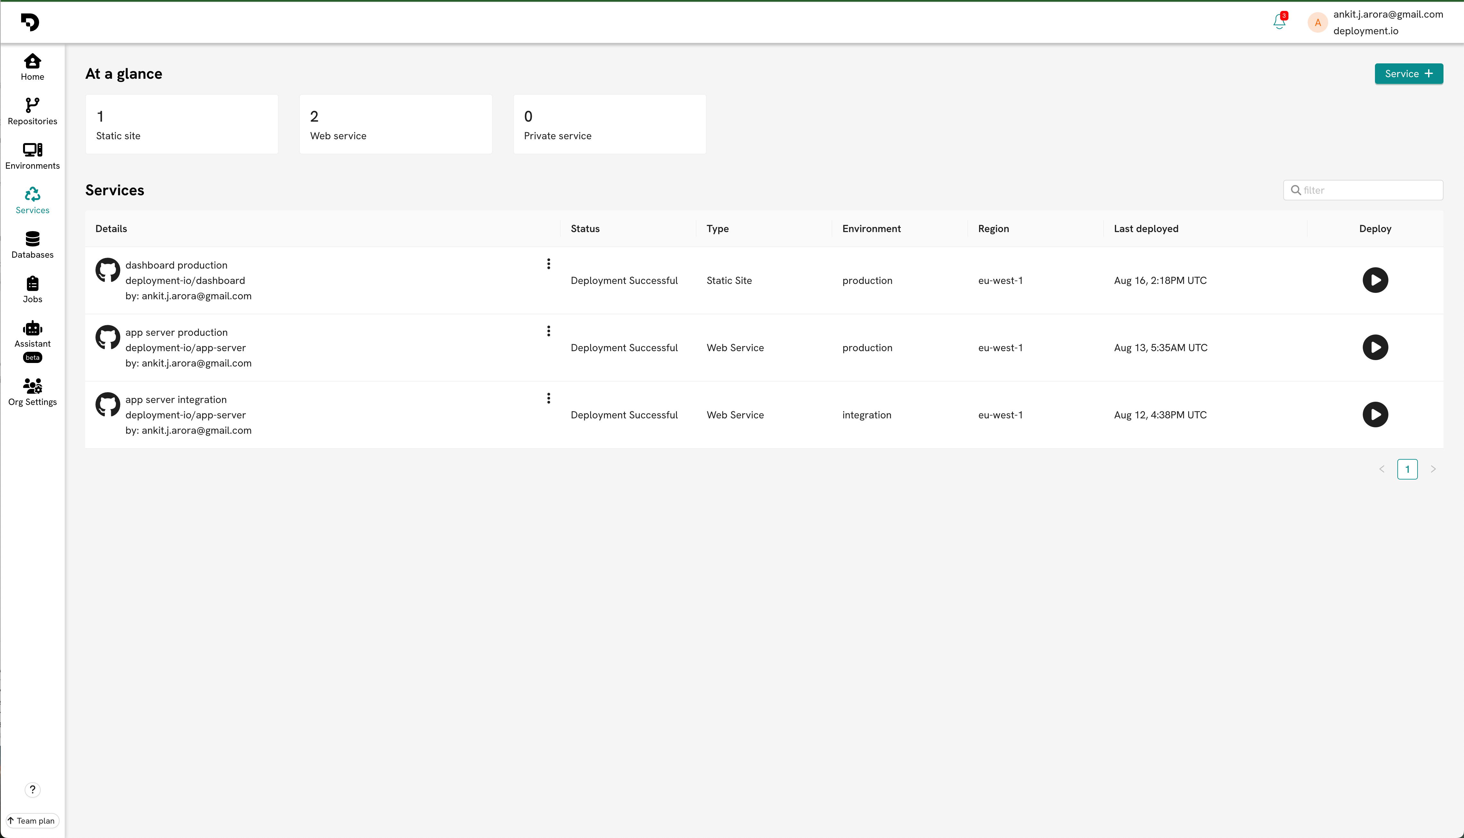Open more options for app server production
The width and height of the screenshot is (1464, 838).
[x=548, y=331]
